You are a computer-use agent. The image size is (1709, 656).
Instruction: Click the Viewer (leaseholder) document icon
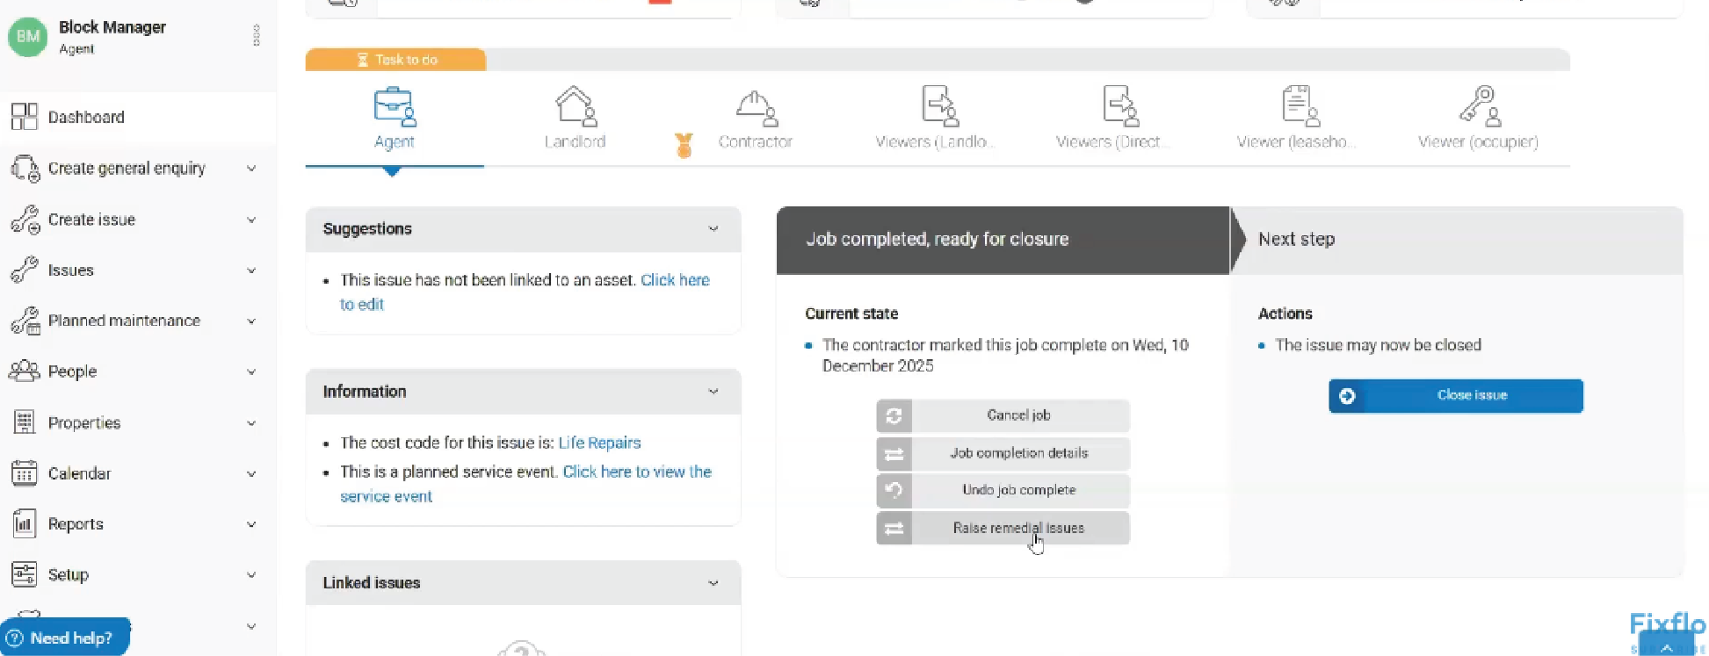(x=1299, y=107)
